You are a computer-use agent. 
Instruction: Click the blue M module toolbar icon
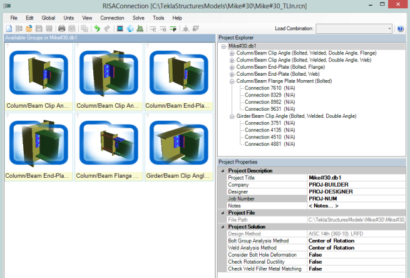pyautogui.click(x=120, y=29)
